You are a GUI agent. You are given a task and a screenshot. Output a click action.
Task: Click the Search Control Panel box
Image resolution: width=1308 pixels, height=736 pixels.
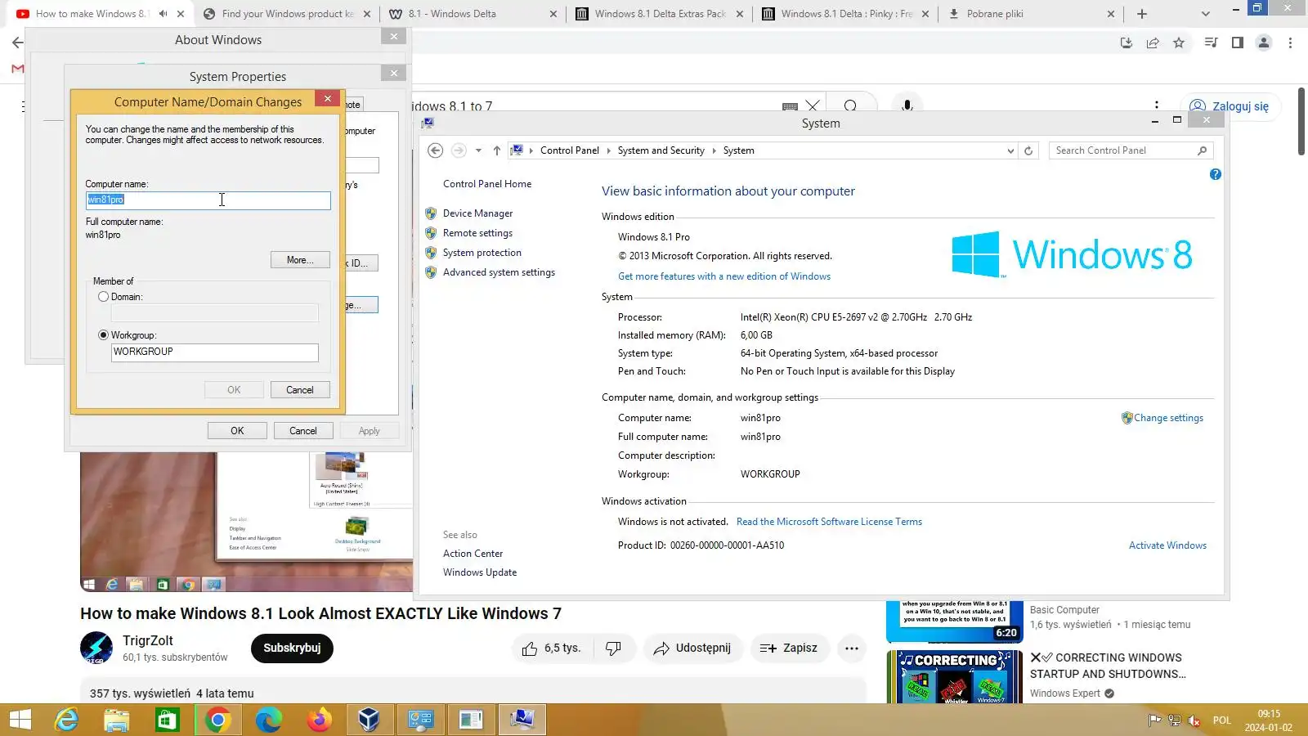click(x=1131, y=150)
